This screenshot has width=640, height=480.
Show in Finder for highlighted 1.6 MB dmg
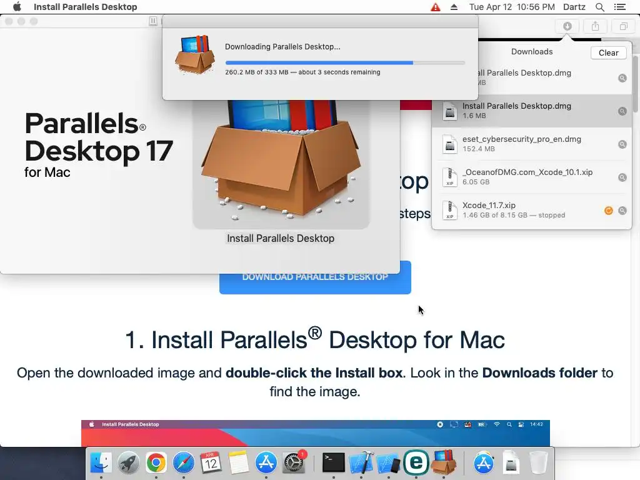(x=622, y=111)
